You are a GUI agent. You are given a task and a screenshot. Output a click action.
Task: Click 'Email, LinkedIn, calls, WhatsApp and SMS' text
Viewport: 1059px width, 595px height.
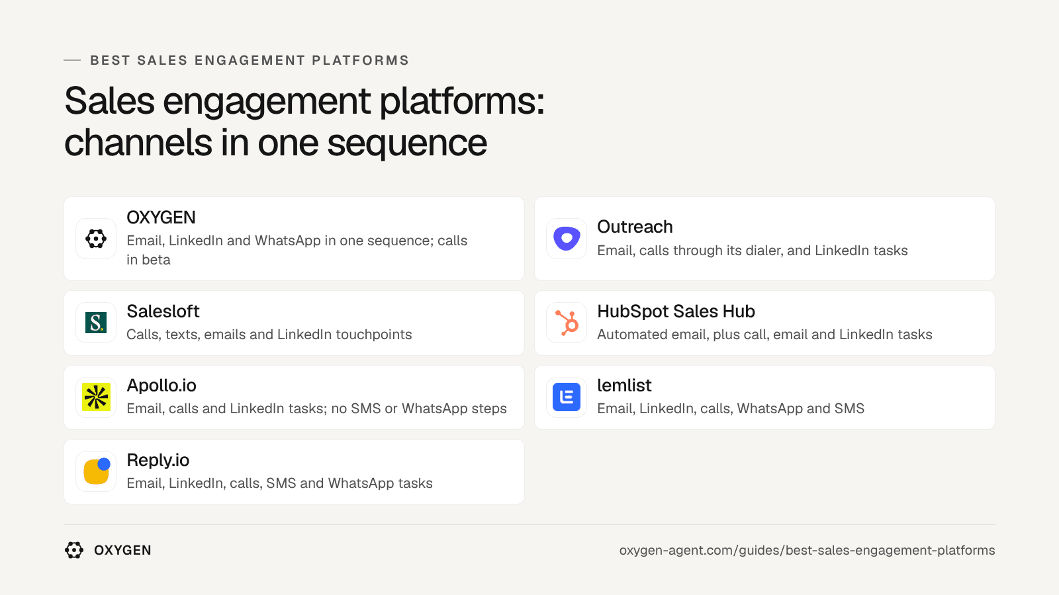731,409
